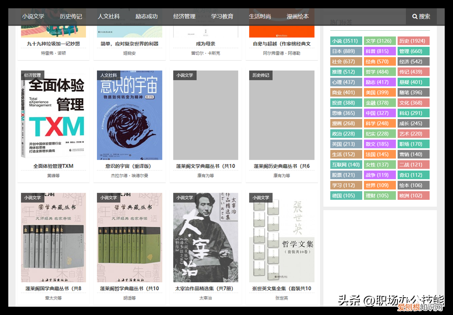Image resolution: width=453 pixels, height=315 pixels.
Task: Click the 欧洲 (102) tag
Action: [414, 195]
